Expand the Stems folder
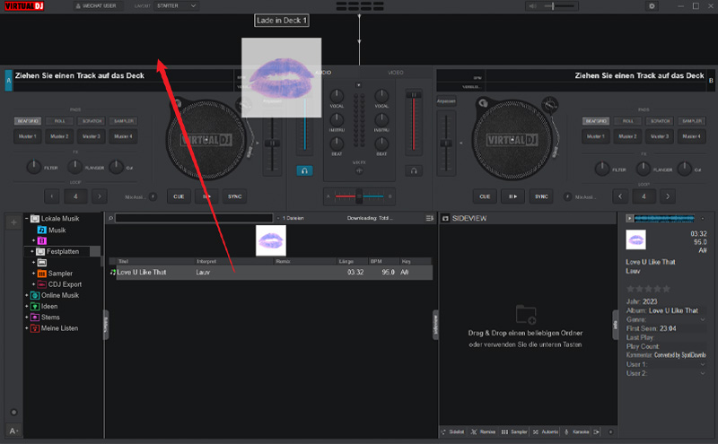 pos(27,318)
